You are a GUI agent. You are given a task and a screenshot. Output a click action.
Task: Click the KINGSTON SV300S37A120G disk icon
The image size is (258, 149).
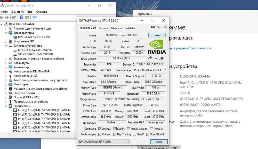15,50
